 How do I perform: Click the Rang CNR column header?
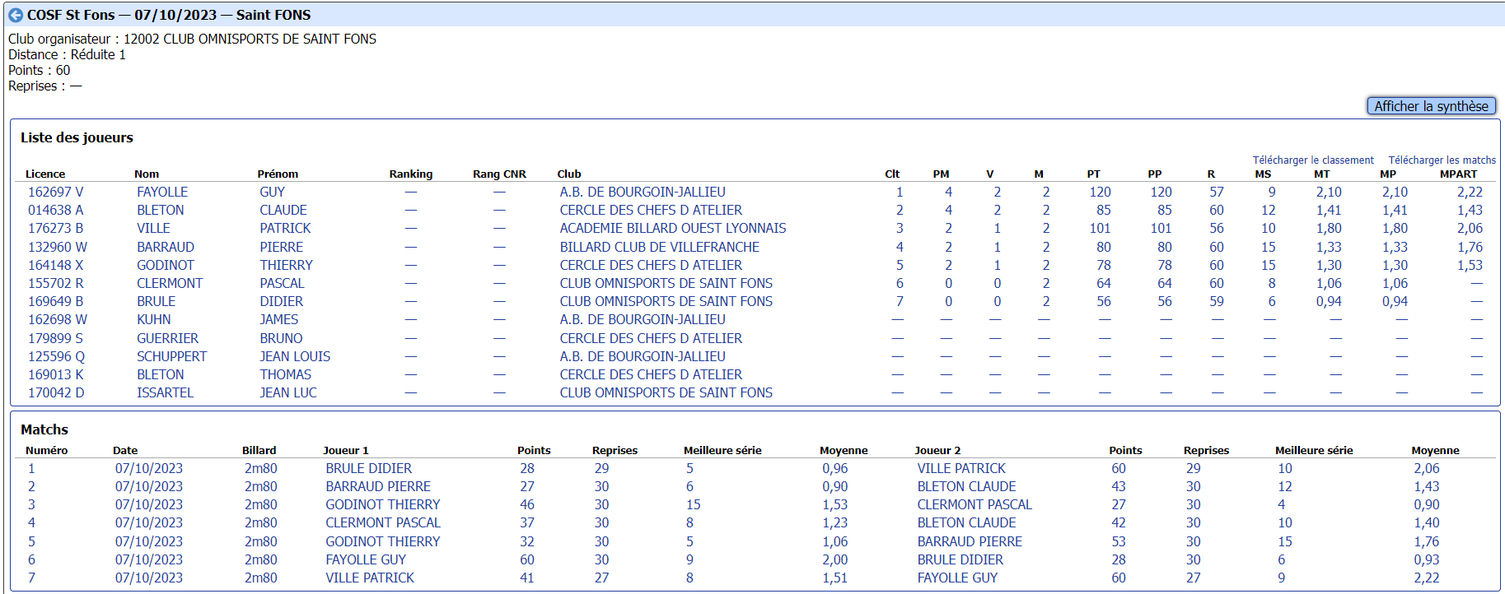499,174
